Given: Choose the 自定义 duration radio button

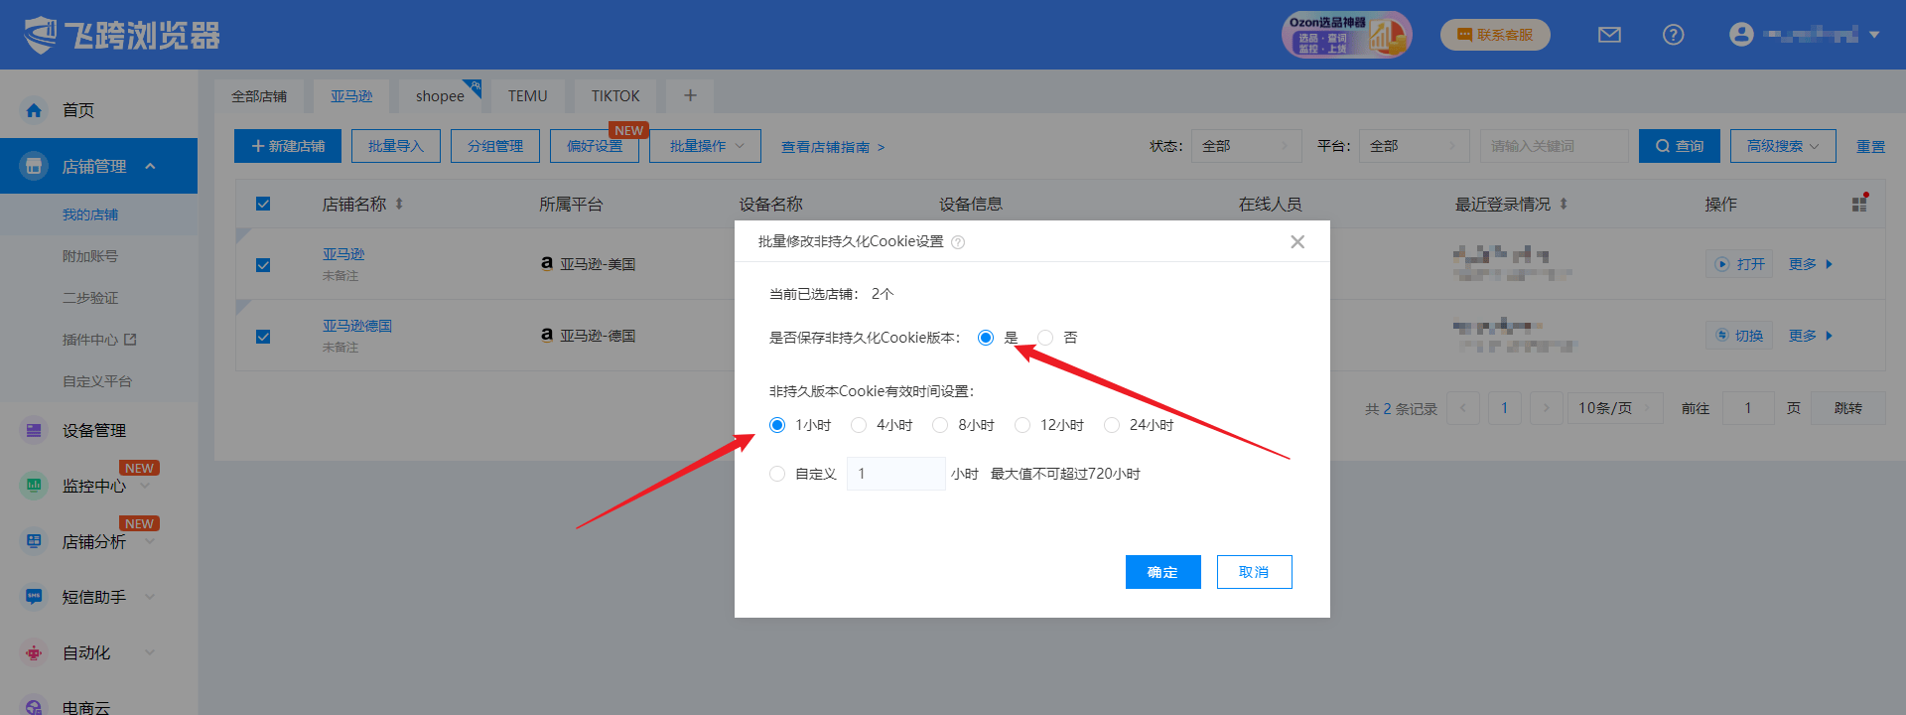Looking at the screenshot, I should [x=777, y=474].
